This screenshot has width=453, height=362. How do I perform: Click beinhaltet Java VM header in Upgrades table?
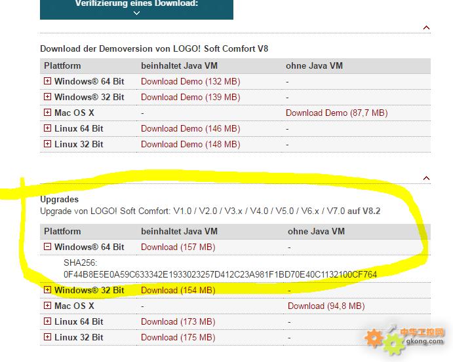[x=179, y=231]
